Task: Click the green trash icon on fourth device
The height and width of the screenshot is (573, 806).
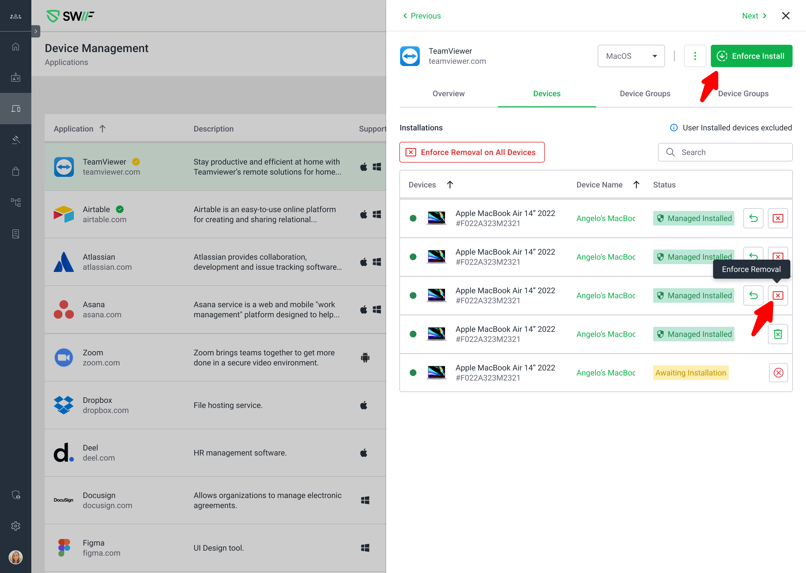Action: 778,334
